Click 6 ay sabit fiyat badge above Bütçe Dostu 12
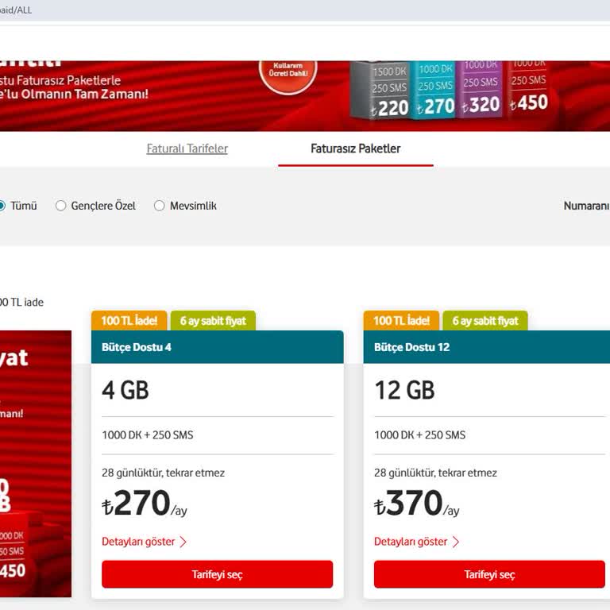Screen dimensions: 610x610 tap(485, 321)
